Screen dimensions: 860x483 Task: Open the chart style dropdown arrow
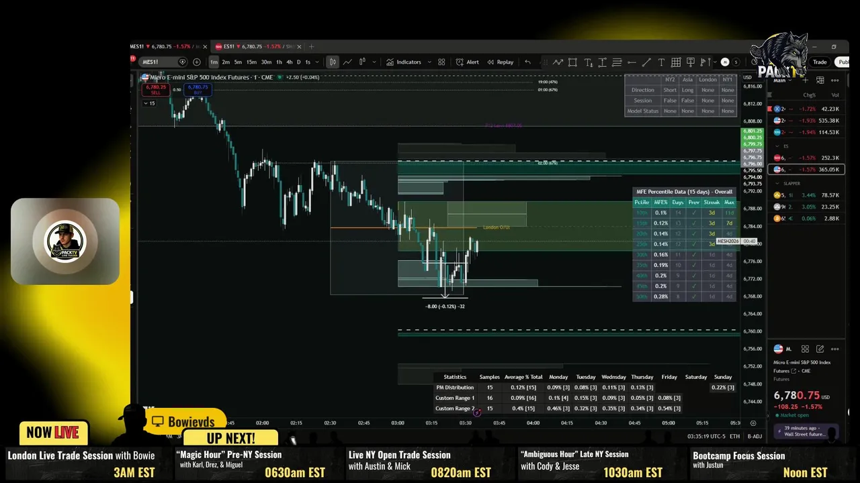tap(374, 62)
